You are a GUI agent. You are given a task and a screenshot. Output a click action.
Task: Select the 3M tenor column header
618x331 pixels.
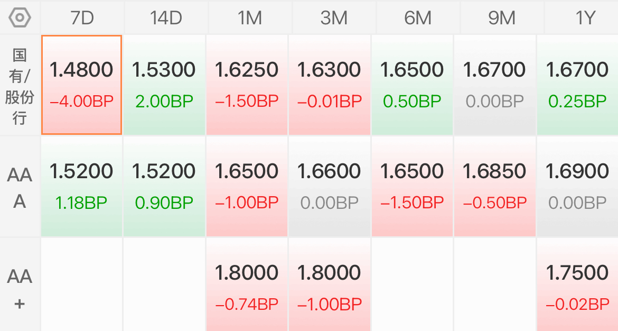coord(334,17)
